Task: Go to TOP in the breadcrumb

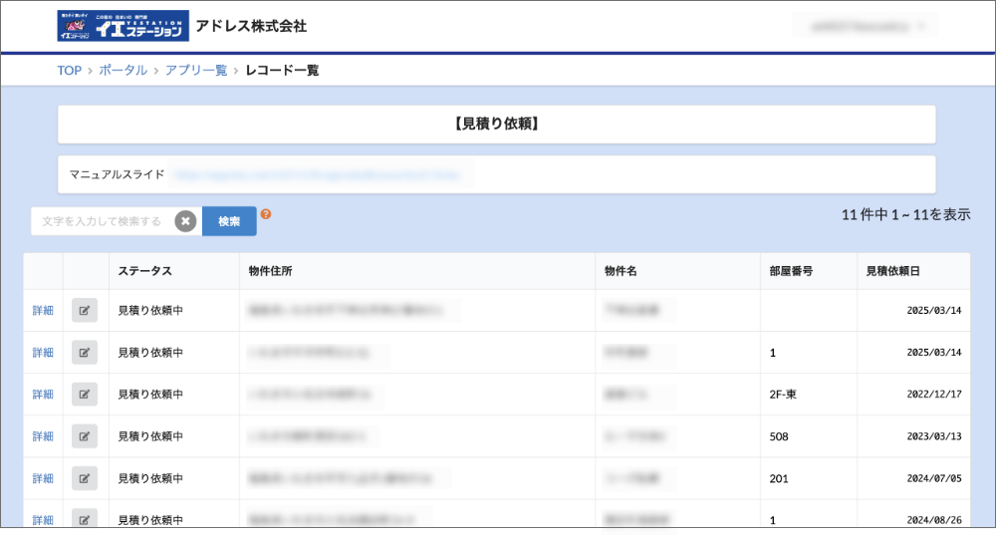Action: click(x=69, y=71)
